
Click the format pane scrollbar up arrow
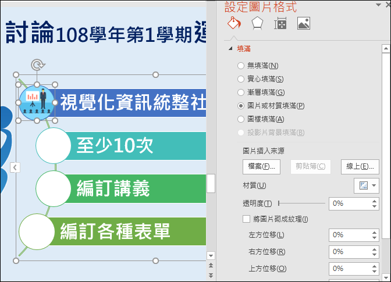(386, 49)
